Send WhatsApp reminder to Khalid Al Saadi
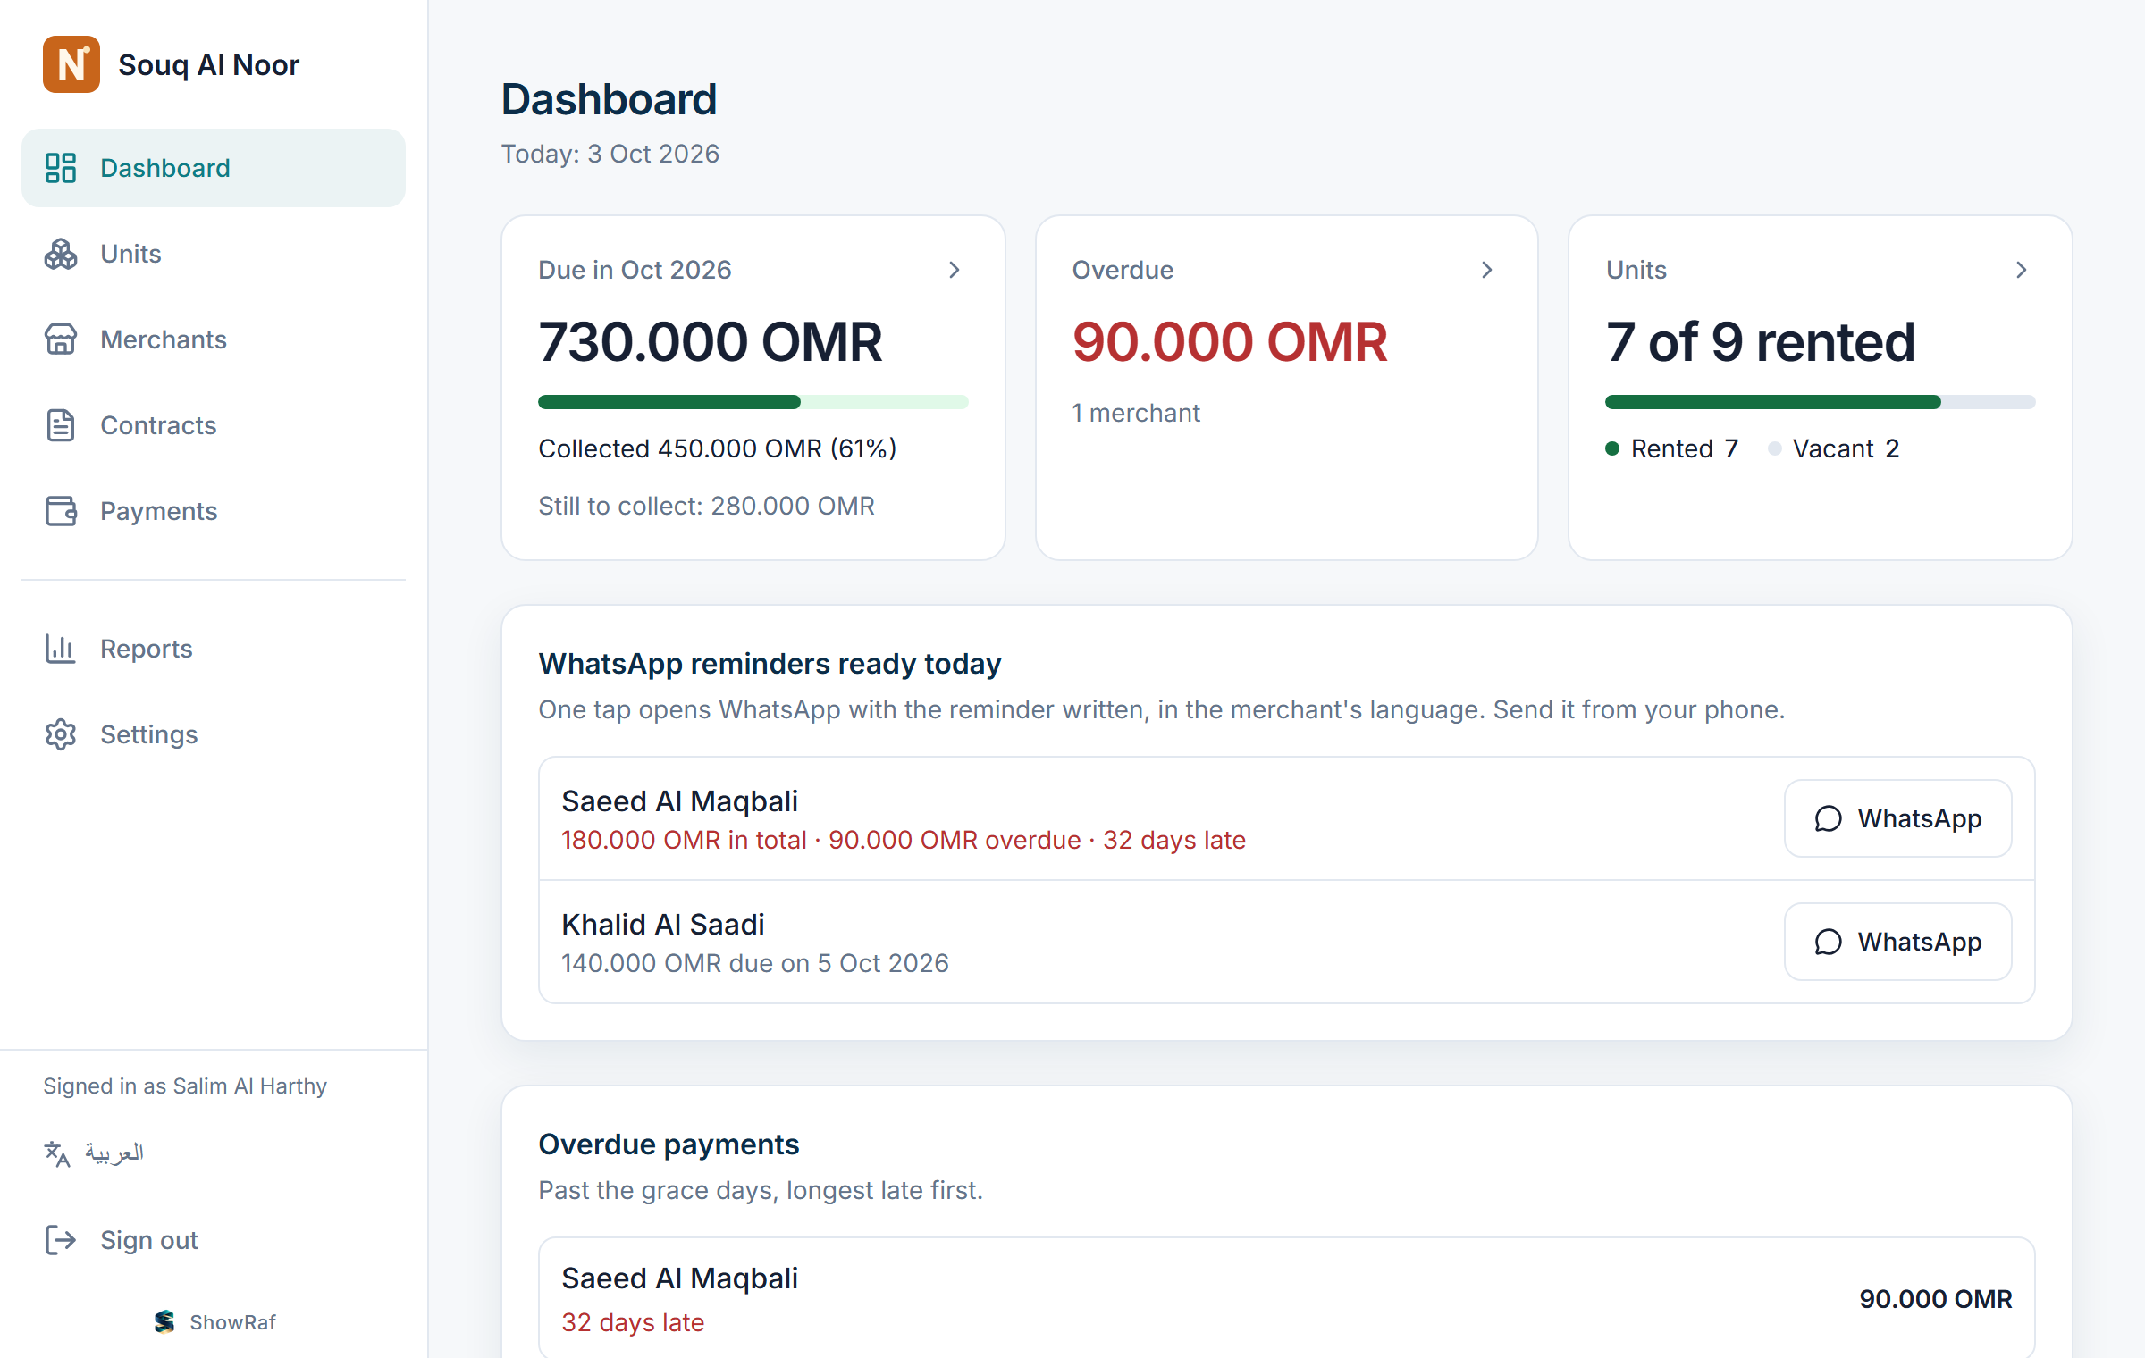 [x=1898, y=942]
